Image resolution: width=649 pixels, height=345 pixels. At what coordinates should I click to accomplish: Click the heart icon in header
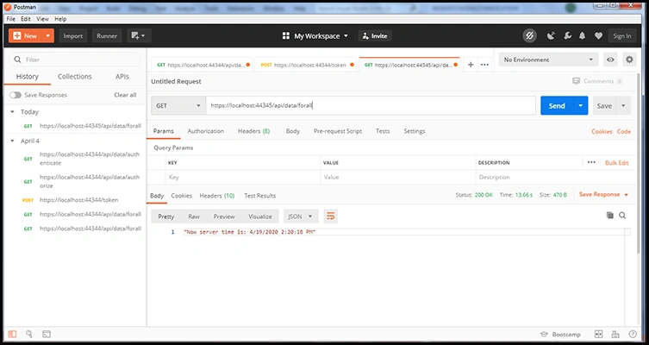[x=598, y=36]
